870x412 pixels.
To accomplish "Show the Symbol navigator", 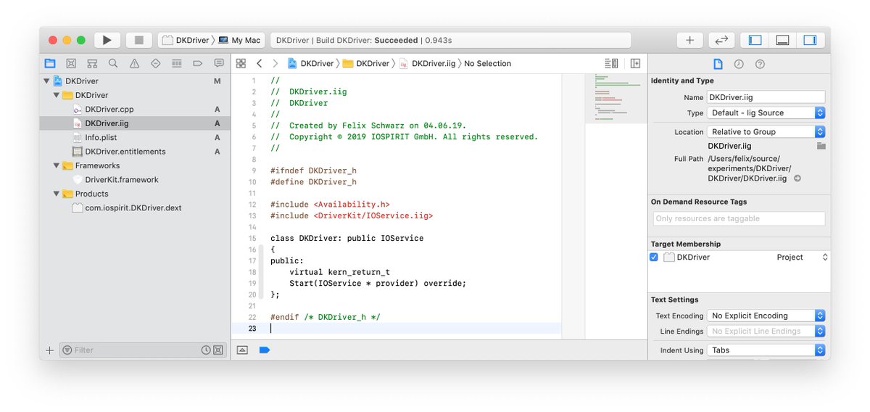I will [92, 64].
